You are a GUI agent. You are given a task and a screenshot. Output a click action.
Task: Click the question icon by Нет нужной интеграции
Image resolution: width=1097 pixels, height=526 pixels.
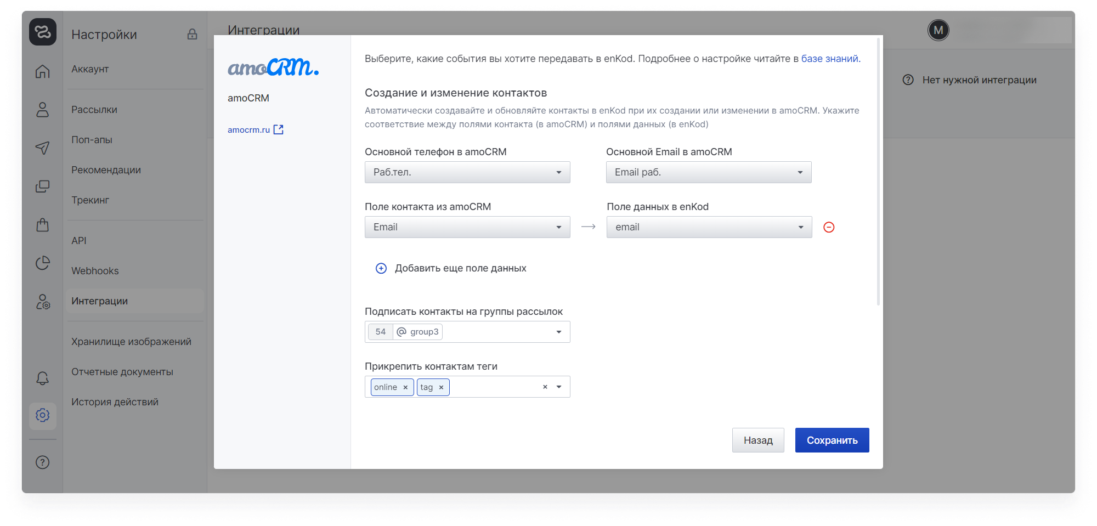click(908, 80)
